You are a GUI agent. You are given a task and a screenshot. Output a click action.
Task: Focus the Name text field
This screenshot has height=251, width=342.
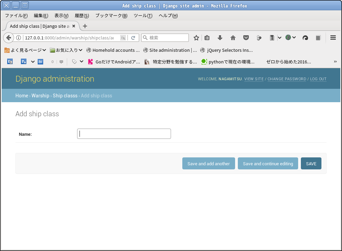[124, 134]
